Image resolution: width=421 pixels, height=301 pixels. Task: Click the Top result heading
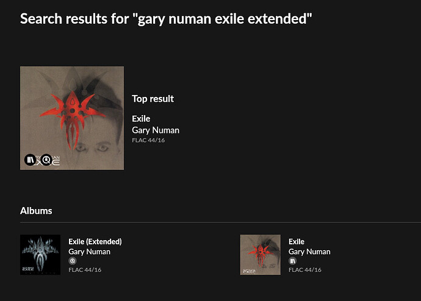coord(153,99)
